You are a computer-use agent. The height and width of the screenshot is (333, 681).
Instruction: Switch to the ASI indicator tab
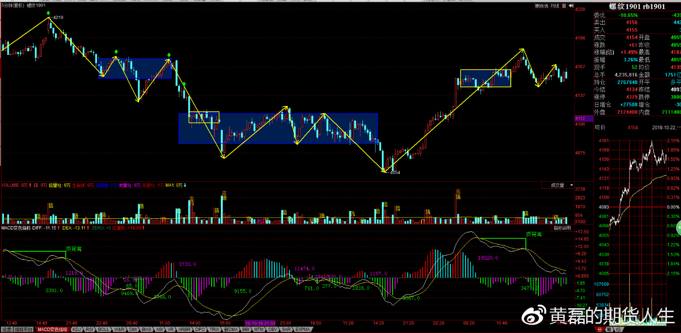160,329
